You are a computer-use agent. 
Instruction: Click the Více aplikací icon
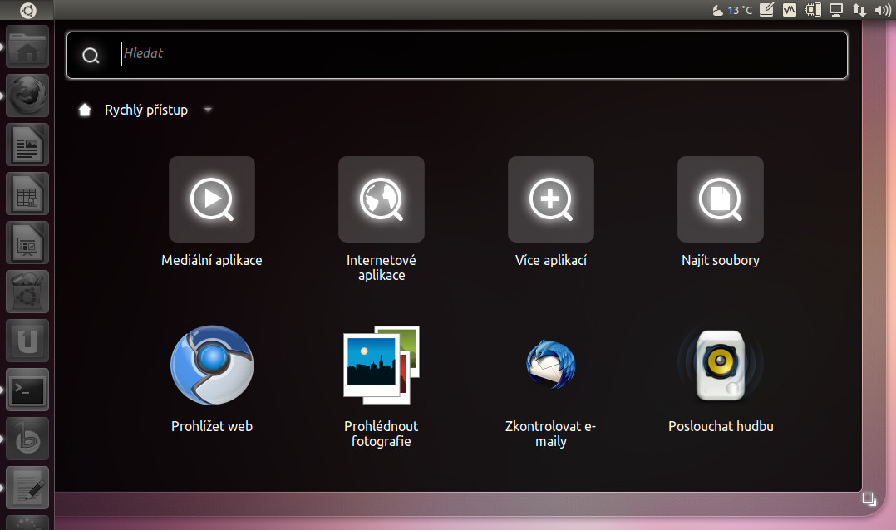(550, 199)
